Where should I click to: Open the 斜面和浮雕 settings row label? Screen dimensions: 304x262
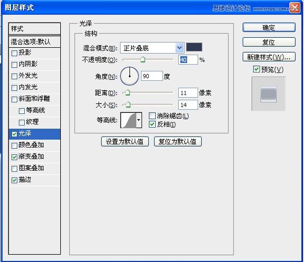pyautogui.click(x=34, y=99)
